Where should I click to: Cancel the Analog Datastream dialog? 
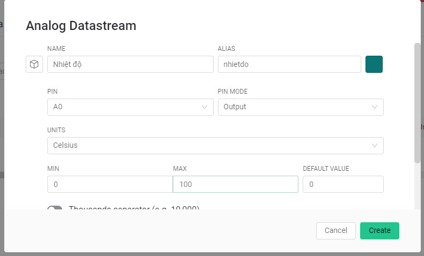[x=336, y=230]
